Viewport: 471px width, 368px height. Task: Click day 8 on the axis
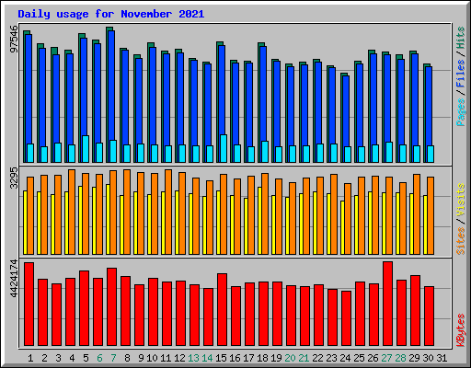point(127,358)
